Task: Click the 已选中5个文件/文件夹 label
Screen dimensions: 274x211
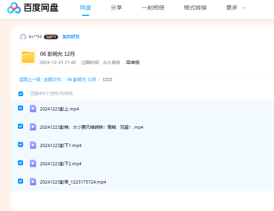Action: click(51, 93)
